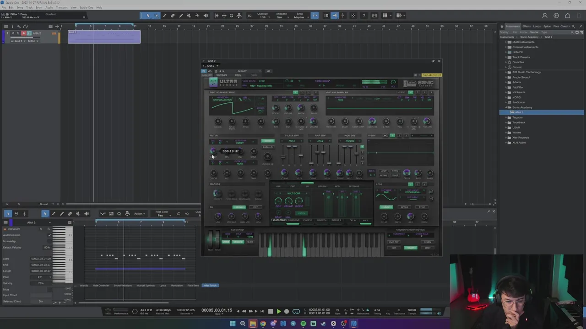Select the Listen speaker tool in the top toolbar

pyautogui.click(x=206, y=16)
